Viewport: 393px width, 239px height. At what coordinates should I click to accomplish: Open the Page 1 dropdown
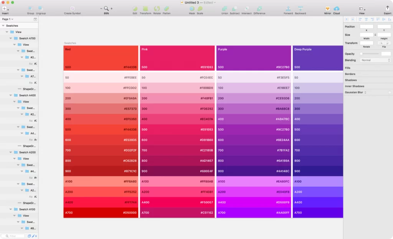point(8,19)
